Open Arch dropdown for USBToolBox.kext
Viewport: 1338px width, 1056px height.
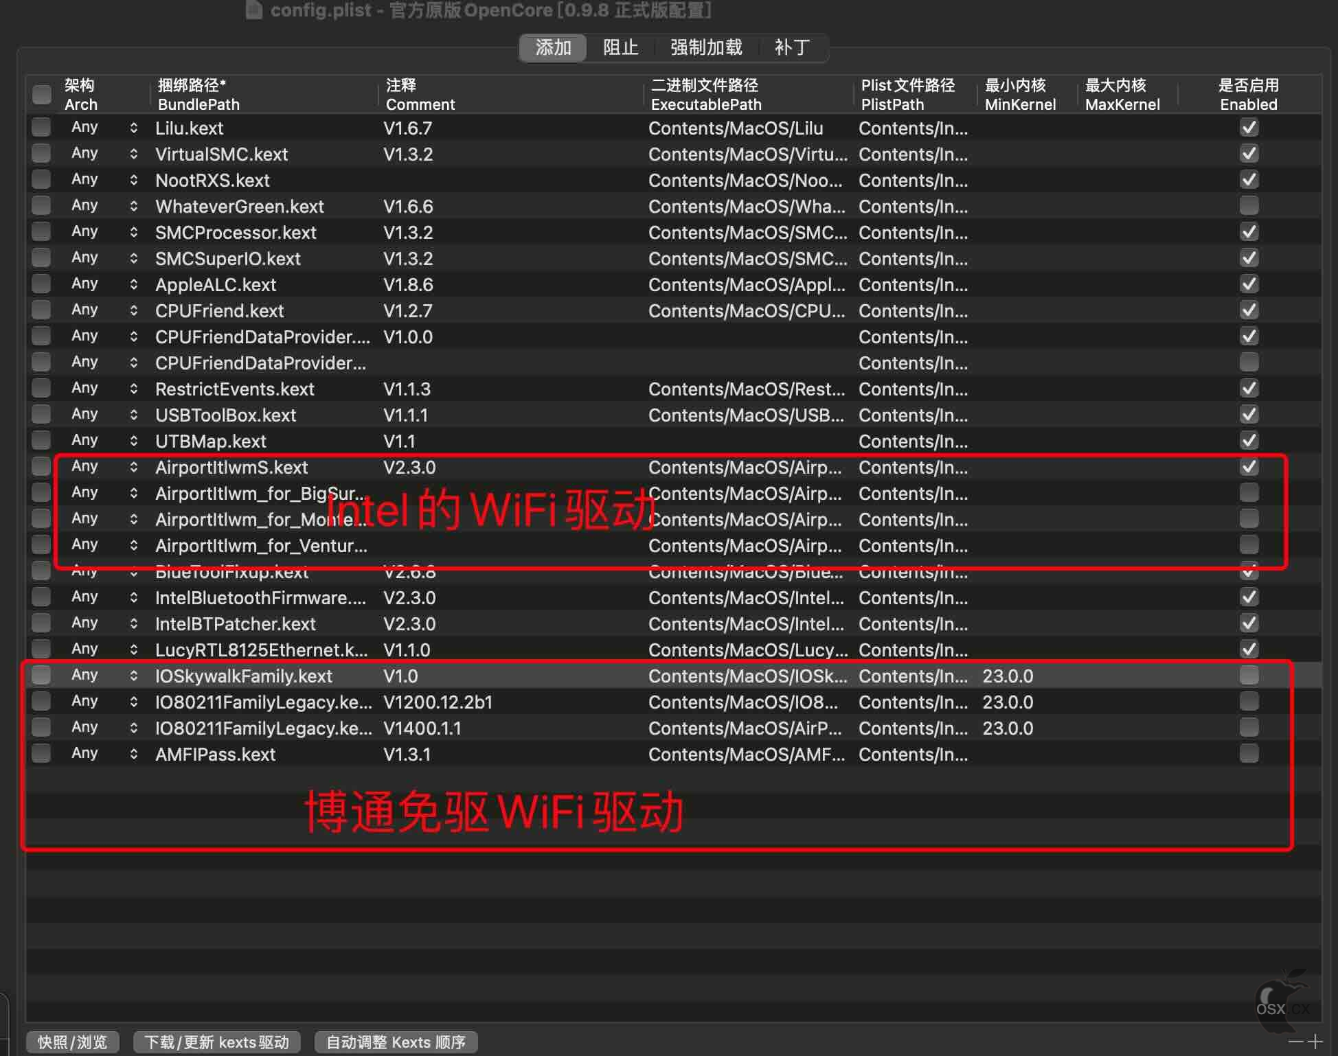click(x=133, y=415)
